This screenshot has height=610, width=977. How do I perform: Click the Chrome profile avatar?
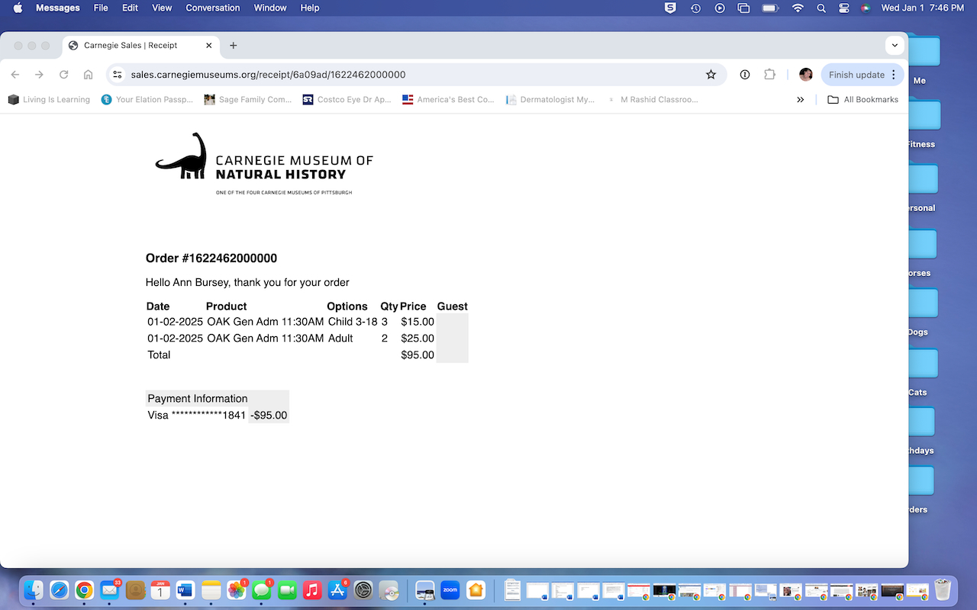pyautogui.click(x=805, y=75)
